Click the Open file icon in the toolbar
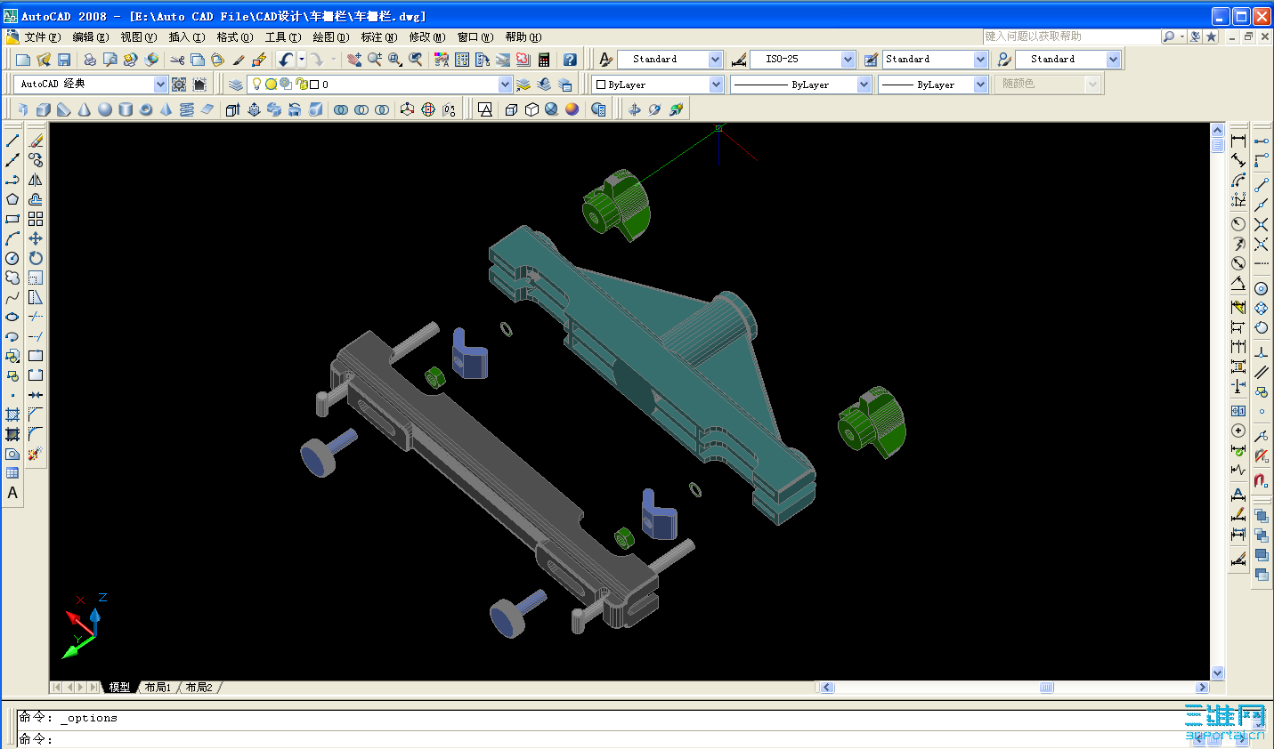Image resolution: width=1274 pixels, height=749 pixels. click(44, 60)
